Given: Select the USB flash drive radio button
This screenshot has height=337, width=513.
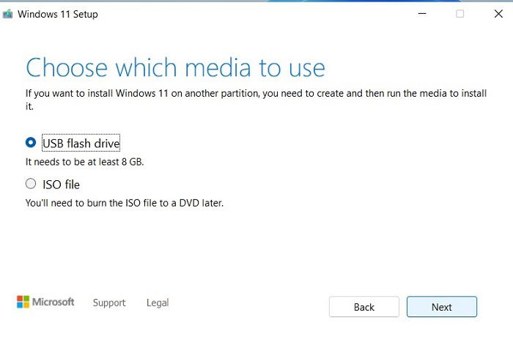Looking at the screenshot, I should 31,142.
